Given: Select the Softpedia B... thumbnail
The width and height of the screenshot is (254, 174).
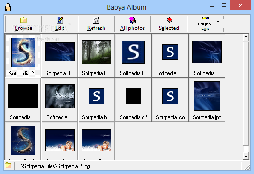Looking at the screenshot, I should 60,52.
